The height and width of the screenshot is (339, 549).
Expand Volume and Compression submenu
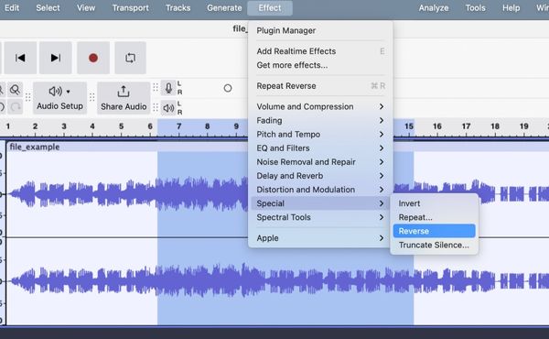pos(320,106)
